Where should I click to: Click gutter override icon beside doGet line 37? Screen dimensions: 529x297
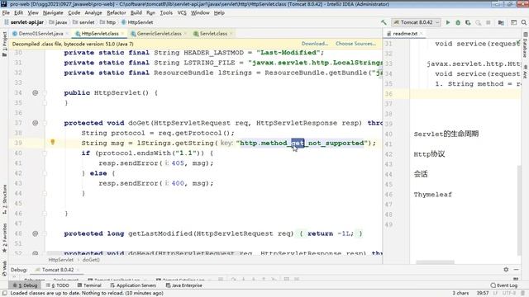[35, 123]
